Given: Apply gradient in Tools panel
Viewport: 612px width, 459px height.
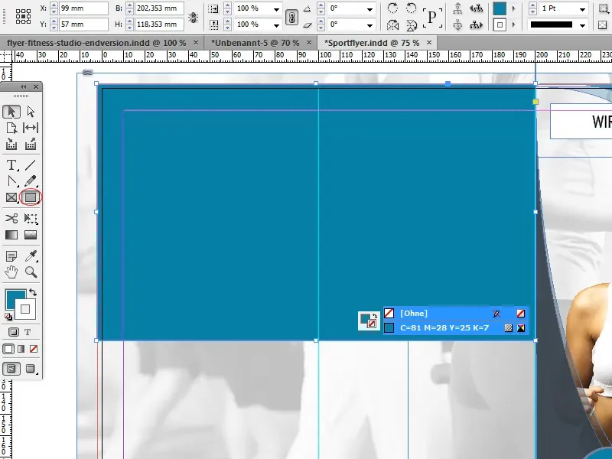Looking at the screenshot, I should click(21, 349).
